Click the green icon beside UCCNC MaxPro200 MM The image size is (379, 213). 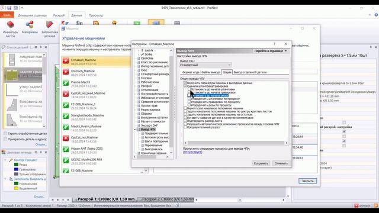click(66, 160)
